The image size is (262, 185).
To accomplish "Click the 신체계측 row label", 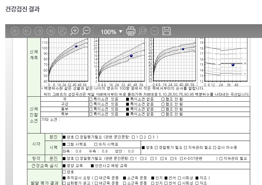I will click(34, 55).
